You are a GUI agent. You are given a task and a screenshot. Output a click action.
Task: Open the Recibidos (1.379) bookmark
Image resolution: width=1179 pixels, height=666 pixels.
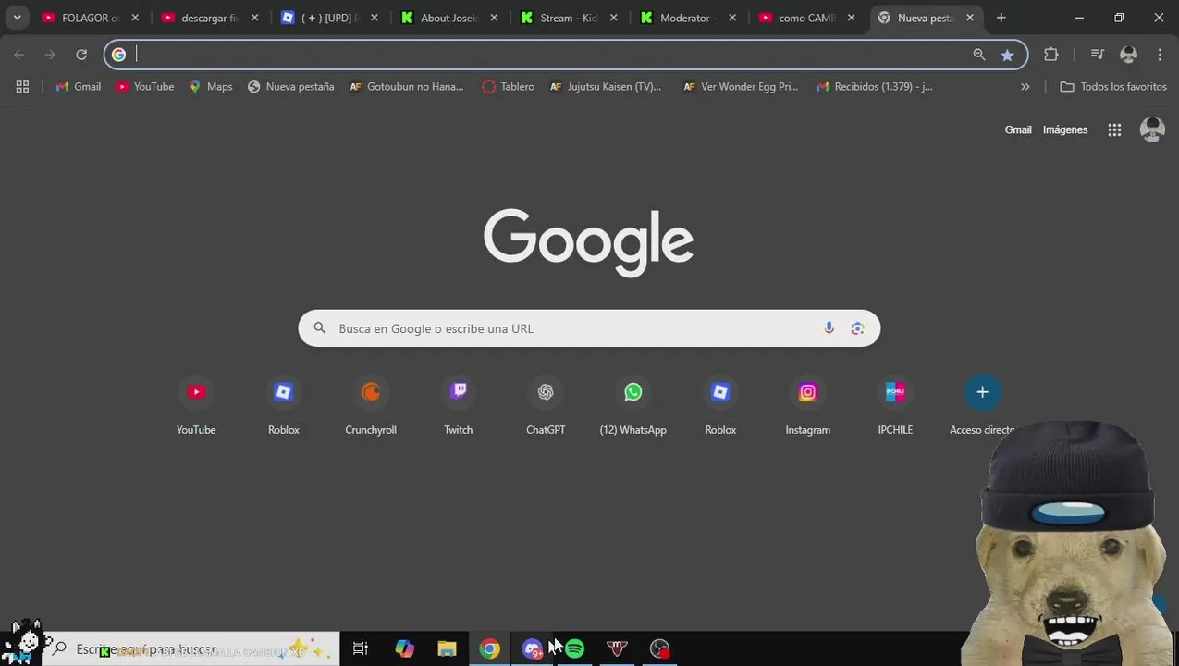874,86
